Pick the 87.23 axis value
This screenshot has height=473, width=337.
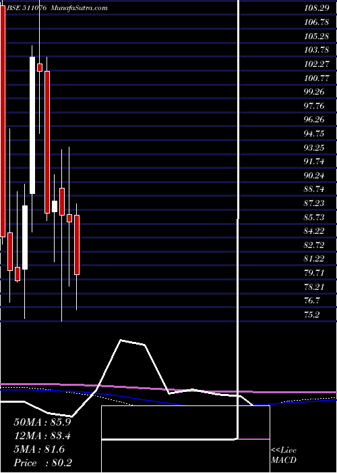(314, 203)
